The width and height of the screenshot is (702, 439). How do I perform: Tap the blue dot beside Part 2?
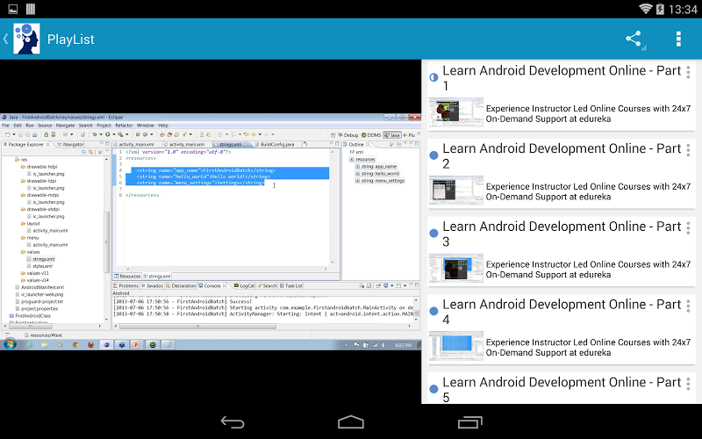[433, 155]
